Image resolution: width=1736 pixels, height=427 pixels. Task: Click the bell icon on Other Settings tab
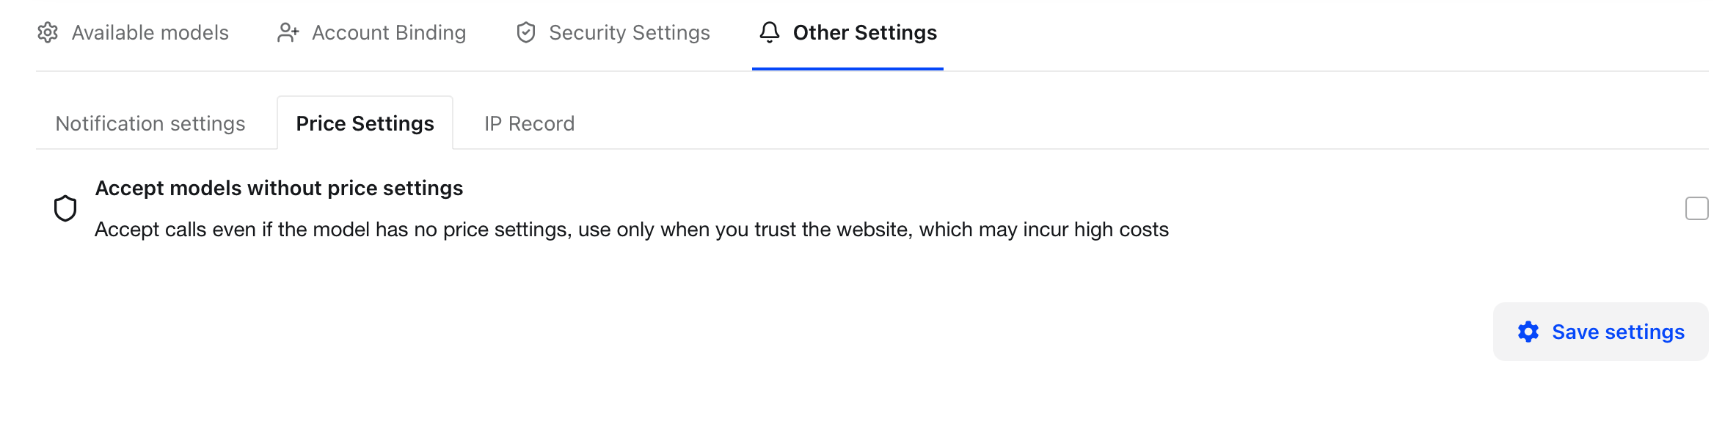pos(769,32)
